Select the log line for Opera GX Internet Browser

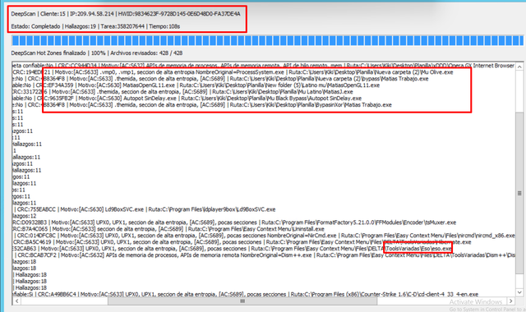tap(263, 66)
